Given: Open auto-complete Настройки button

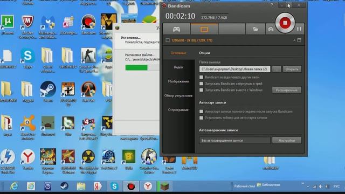Looking at the screenshot, I should tap(287, 140).
